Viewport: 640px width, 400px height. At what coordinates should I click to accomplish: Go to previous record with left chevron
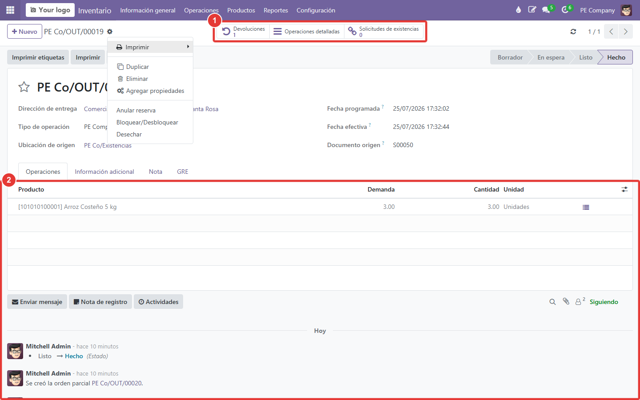(x=611, y=32)
